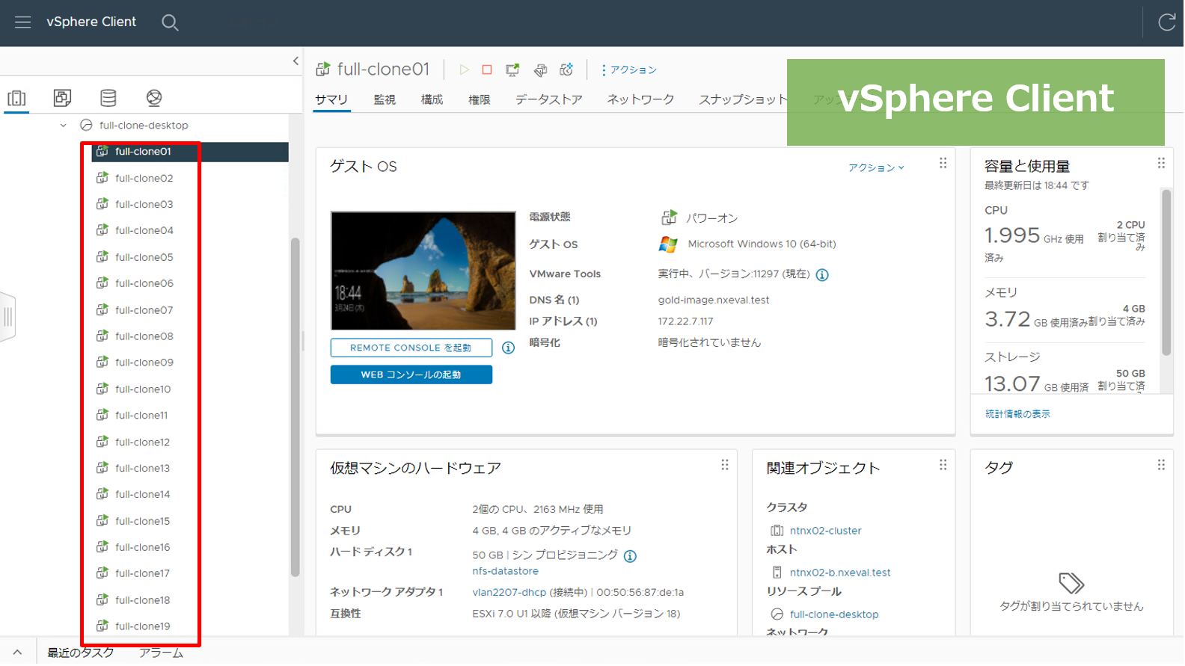Click the Power On play icon

point(464,70)
